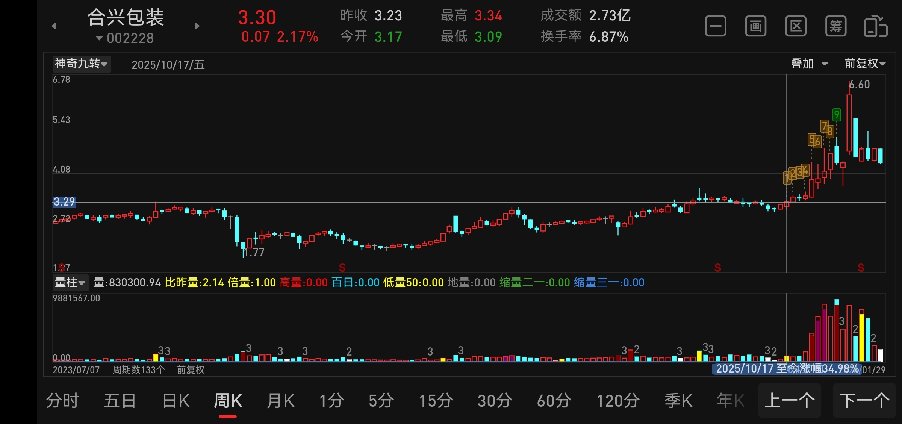902x424 pixels.
Task: Select the 分时 tab
Action: tap(62, 401)
